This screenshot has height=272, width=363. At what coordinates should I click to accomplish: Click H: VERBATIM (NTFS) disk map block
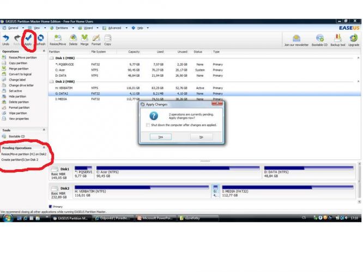tap(142, 191)
